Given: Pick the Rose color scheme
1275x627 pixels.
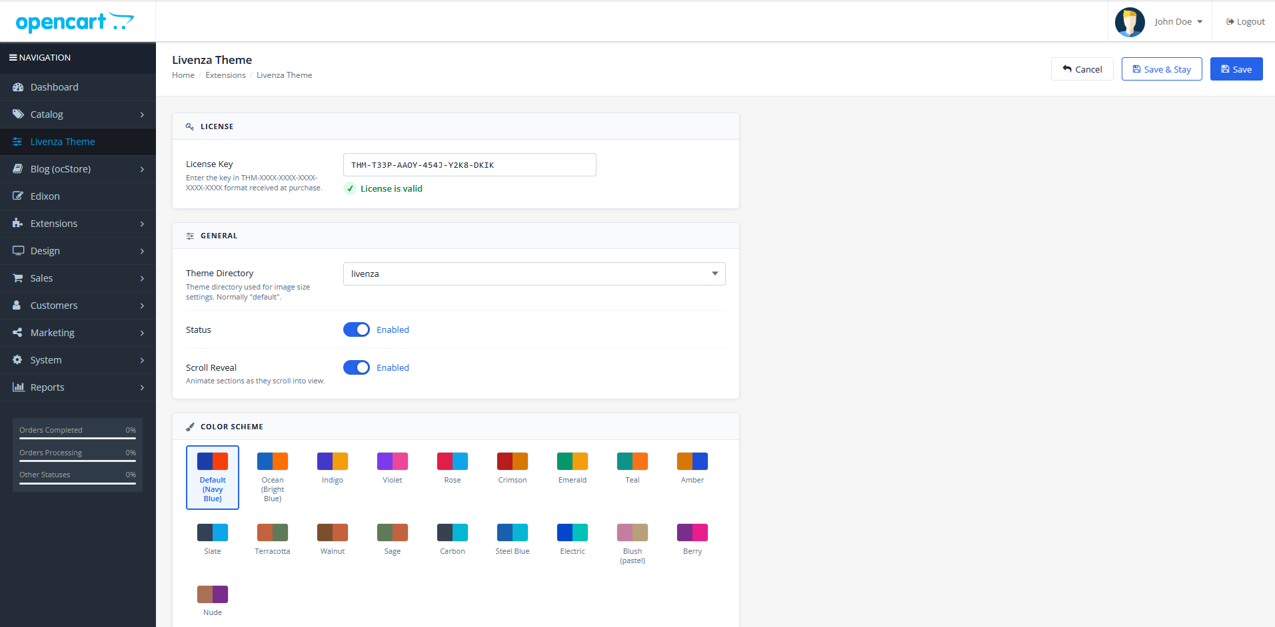Looking at the screenshot, I should (453, 469).
